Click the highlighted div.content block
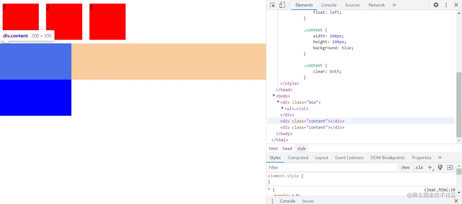The image size is (462, 204). point(35,61)
